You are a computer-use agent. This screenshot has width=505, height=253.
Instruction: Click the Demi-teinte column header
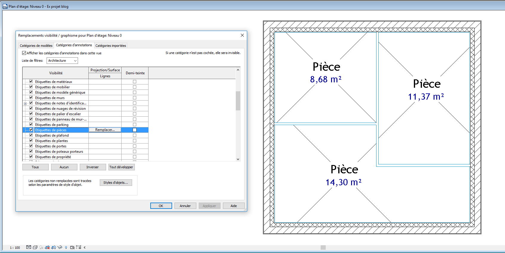(x=135, y=73)
